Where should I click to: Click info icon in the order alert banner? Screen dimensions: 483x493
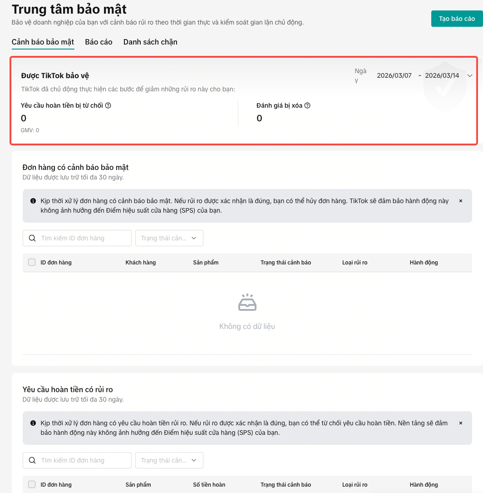(33, 201)
